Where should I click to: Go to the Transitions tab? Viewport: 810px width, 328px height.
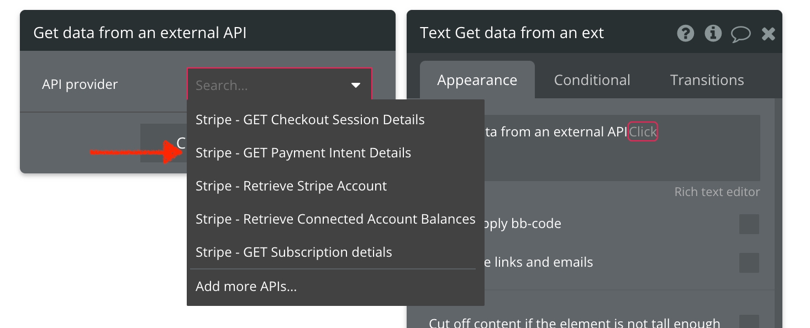click(707, 80)
